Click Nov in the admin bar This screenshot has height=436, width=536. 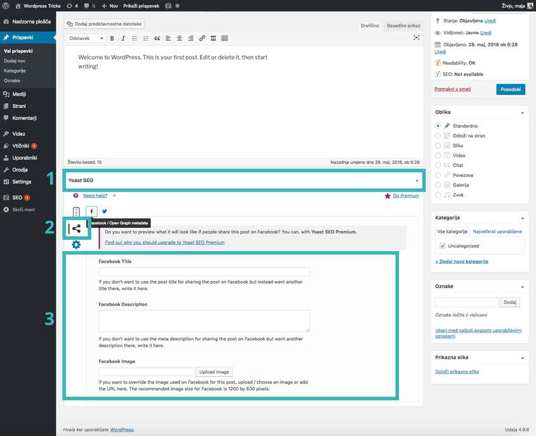110,6
